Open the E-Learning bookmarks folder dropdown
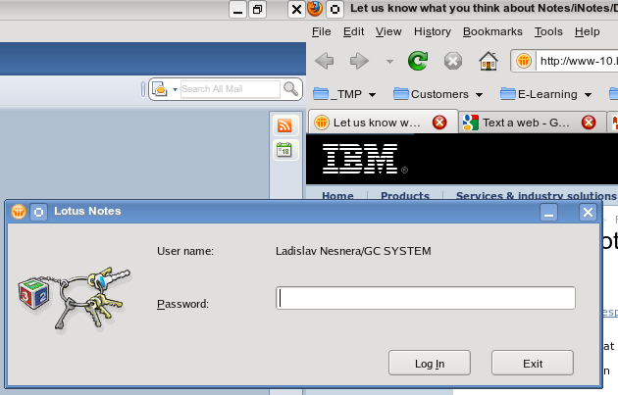 pyautogui.click(x=544, y=95)
